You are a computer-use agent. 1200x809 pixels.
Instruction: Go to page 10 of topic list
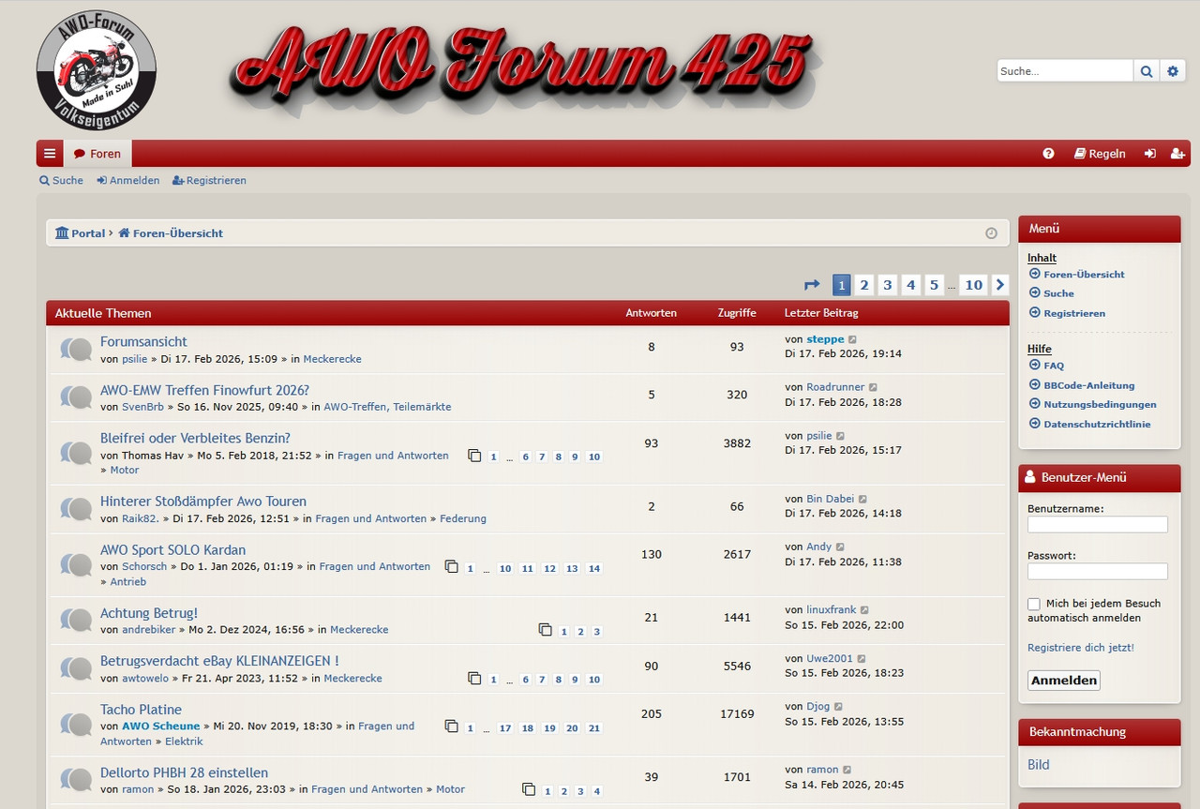point(974,285)
